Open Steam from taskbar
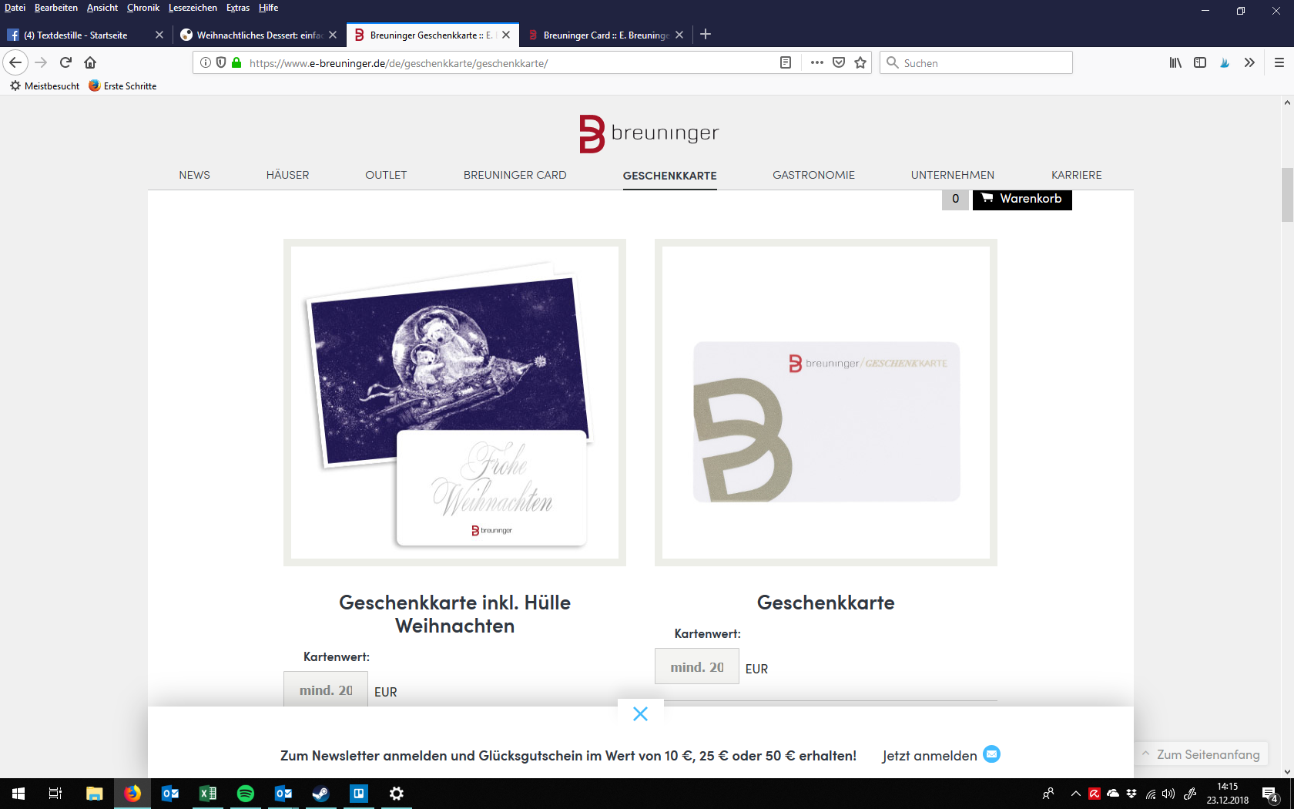The image size is (1294, 809). 320,794
